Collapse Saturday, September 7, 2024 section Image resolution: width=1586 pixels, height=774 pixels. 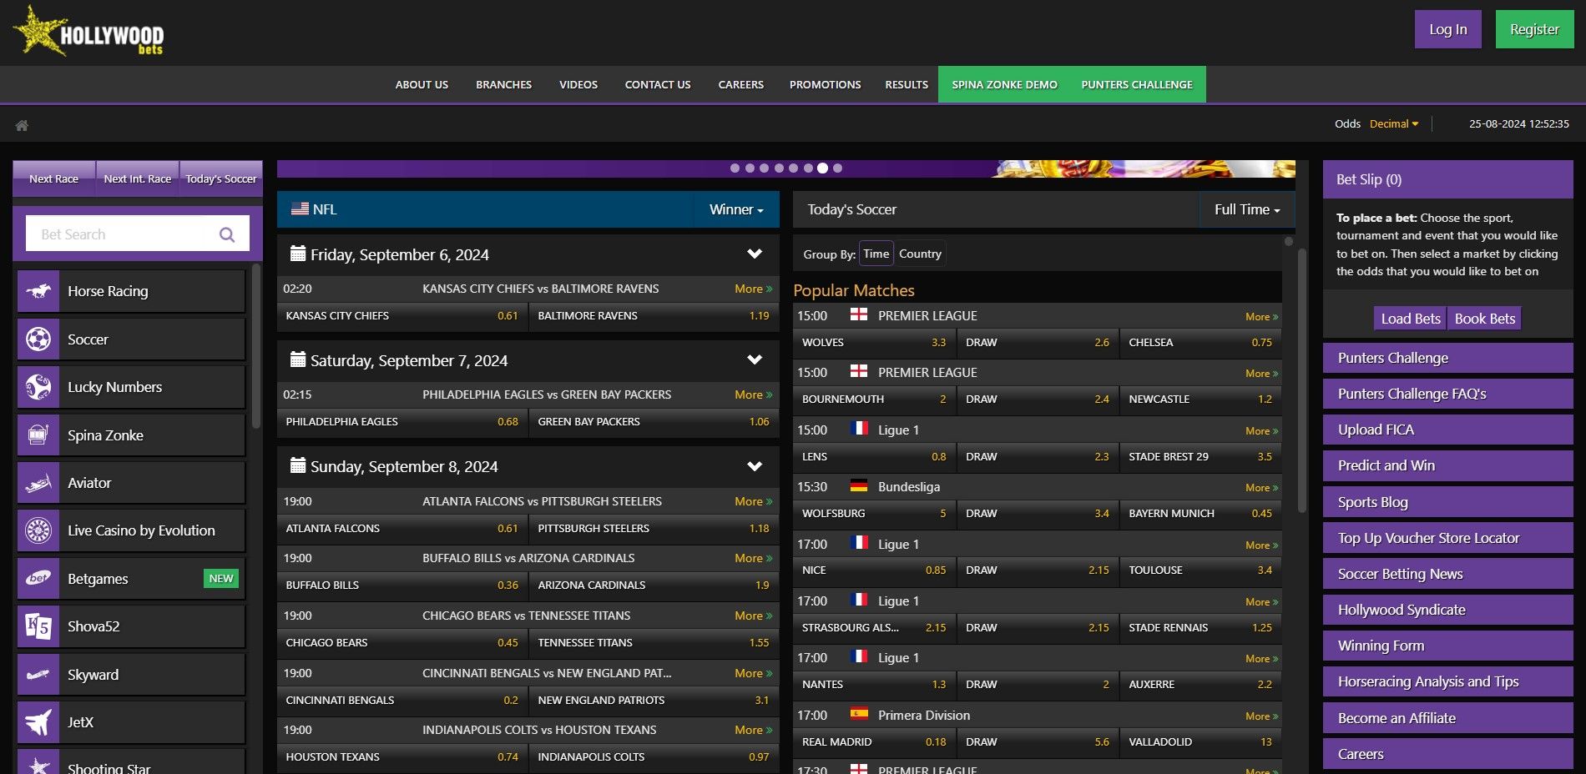pos(755,359)
